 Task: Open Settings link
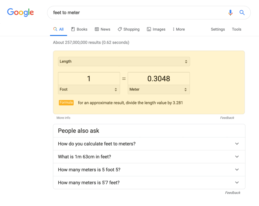tap(218, 29)
